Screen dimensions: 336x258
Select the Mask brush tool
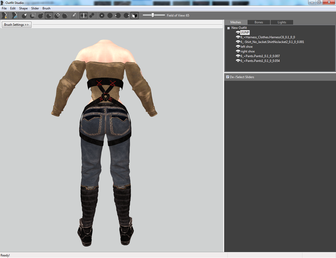pos(33,15)
